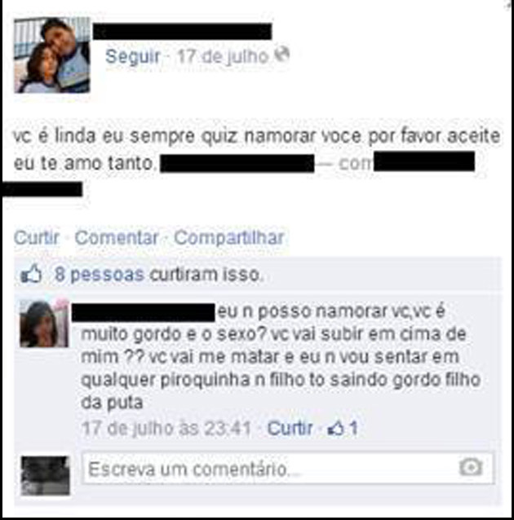Click the thumbs-up icon beside 8 pessoas

coord(31,274)
